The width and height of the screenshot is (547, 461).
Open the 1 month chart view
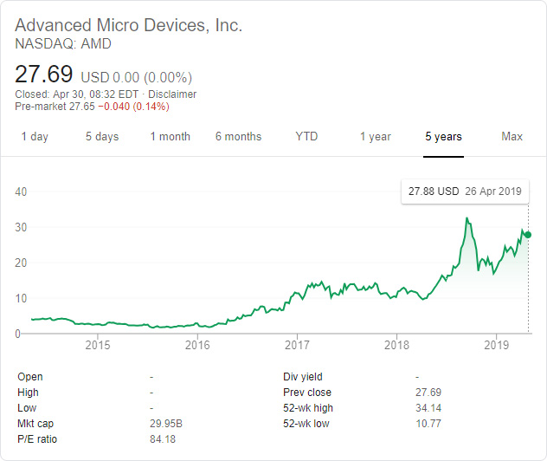point(170,137)
